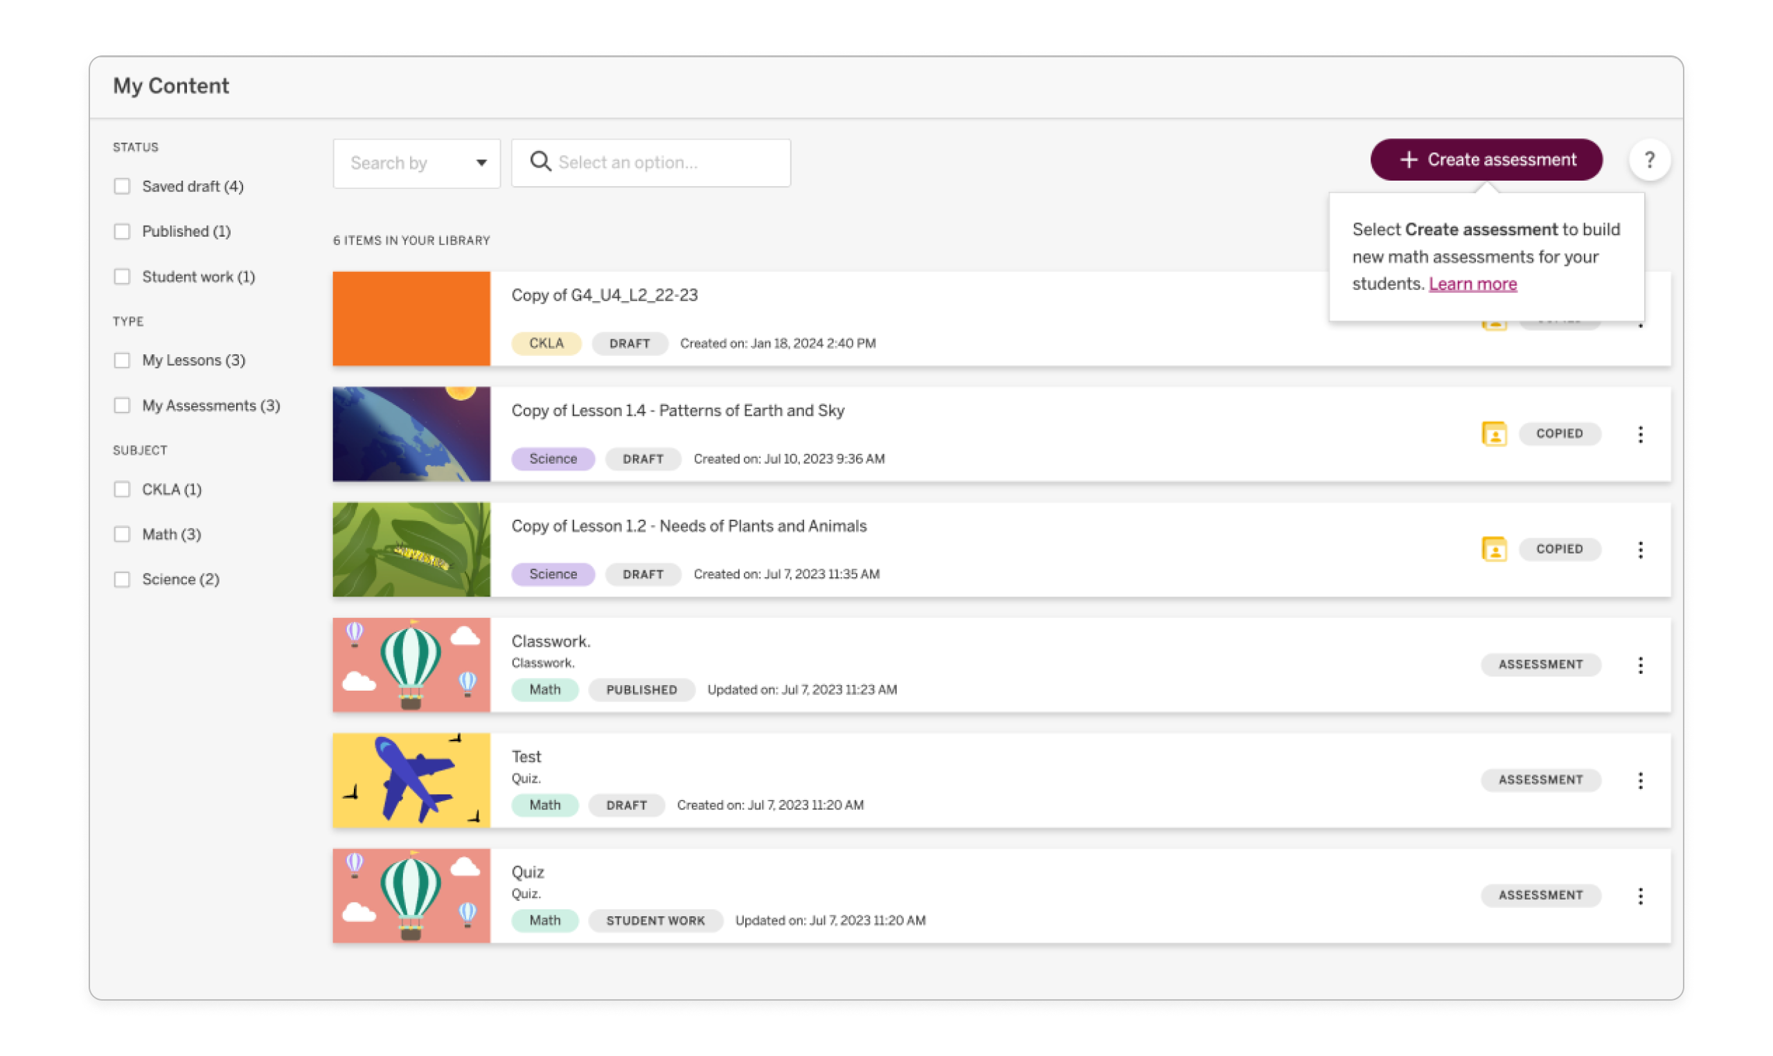
Task: Open more options for the Quiz assessment
Action: (x=1640, y=895)
